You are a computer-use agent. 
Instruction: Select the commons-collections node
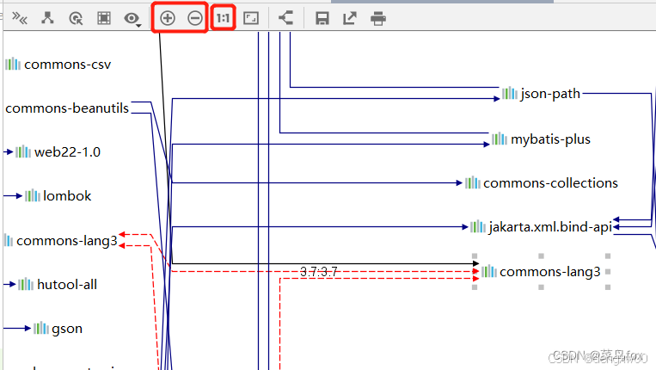point(542,183)
